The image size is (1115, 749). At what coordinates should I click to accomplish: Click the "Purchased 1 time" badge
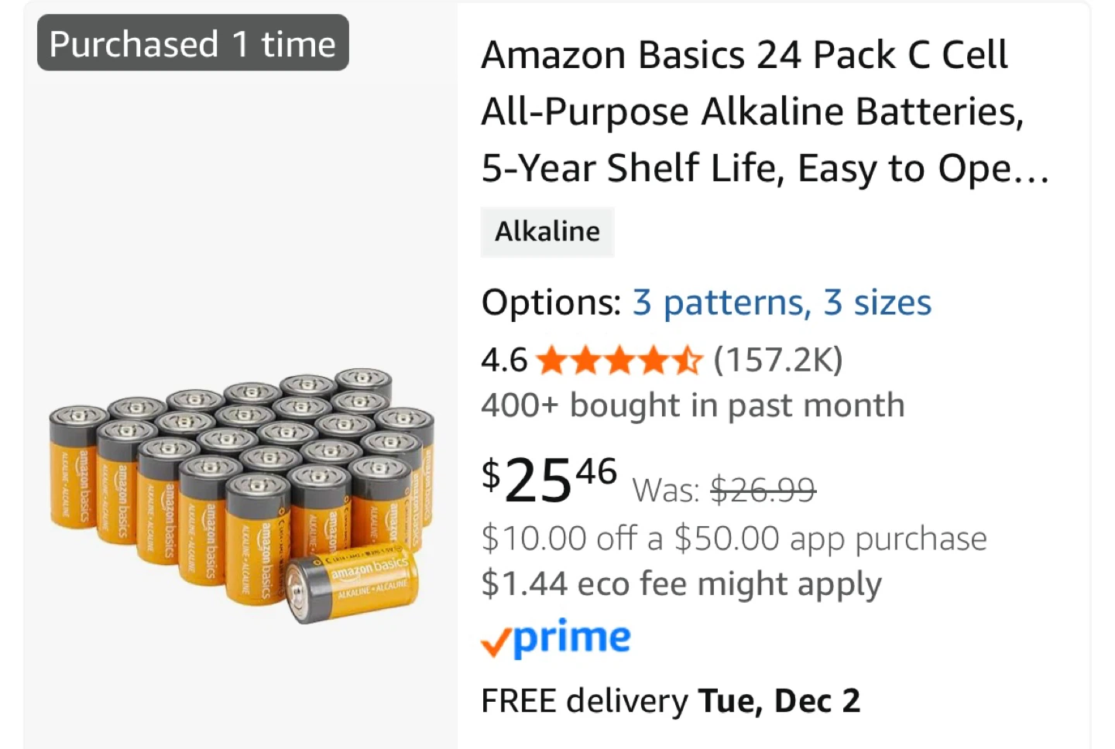pos(193,44)
